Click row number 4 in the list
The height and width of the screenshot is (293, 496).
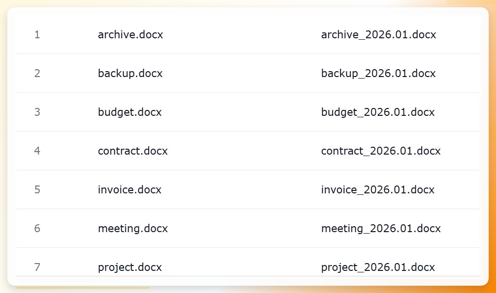point(37,151)
